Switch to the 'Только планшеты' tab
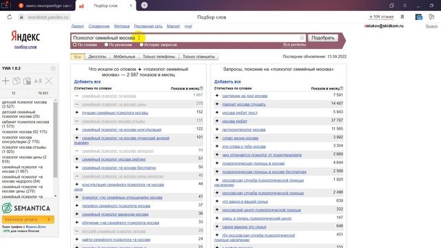Screen dimensions: 441x248 (198, 56)
